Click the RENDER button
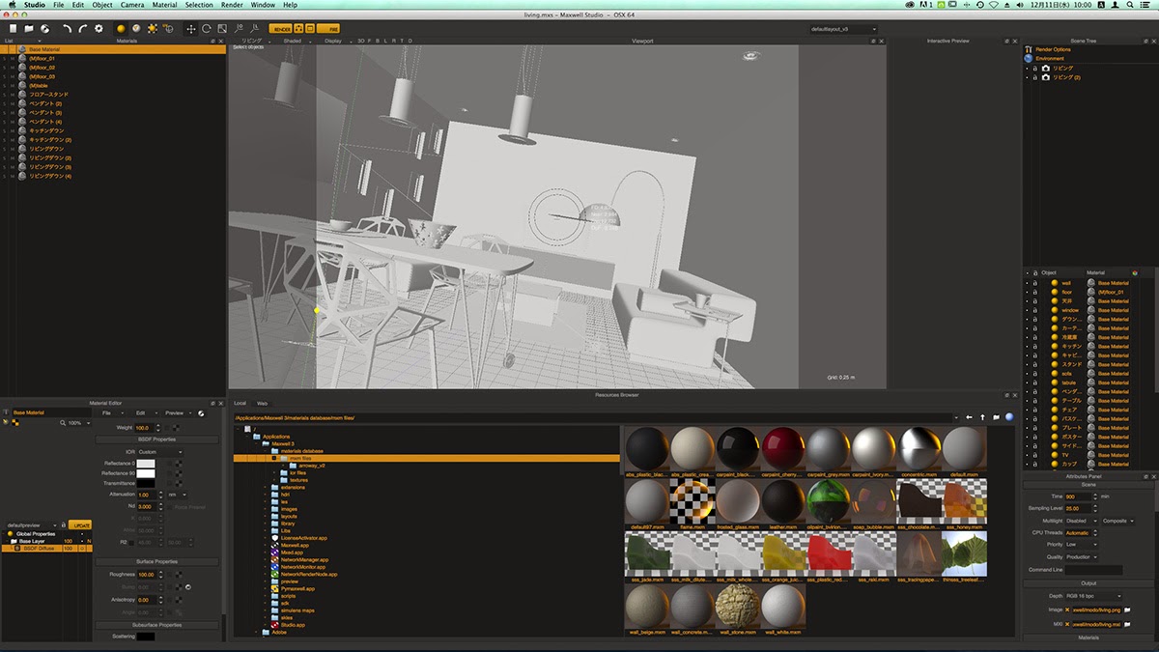This screenshot has height=652, width=1159. click(281, 29)
